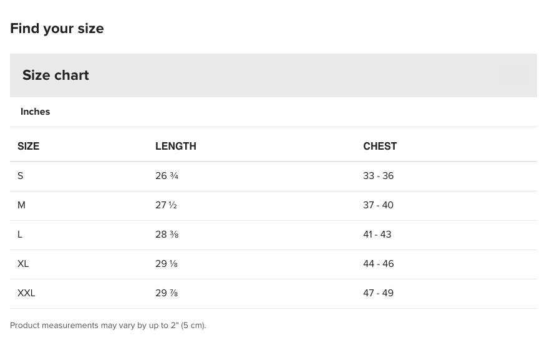Select the L size row label
Screen dimensions: 547x353
tap(20, 235)
